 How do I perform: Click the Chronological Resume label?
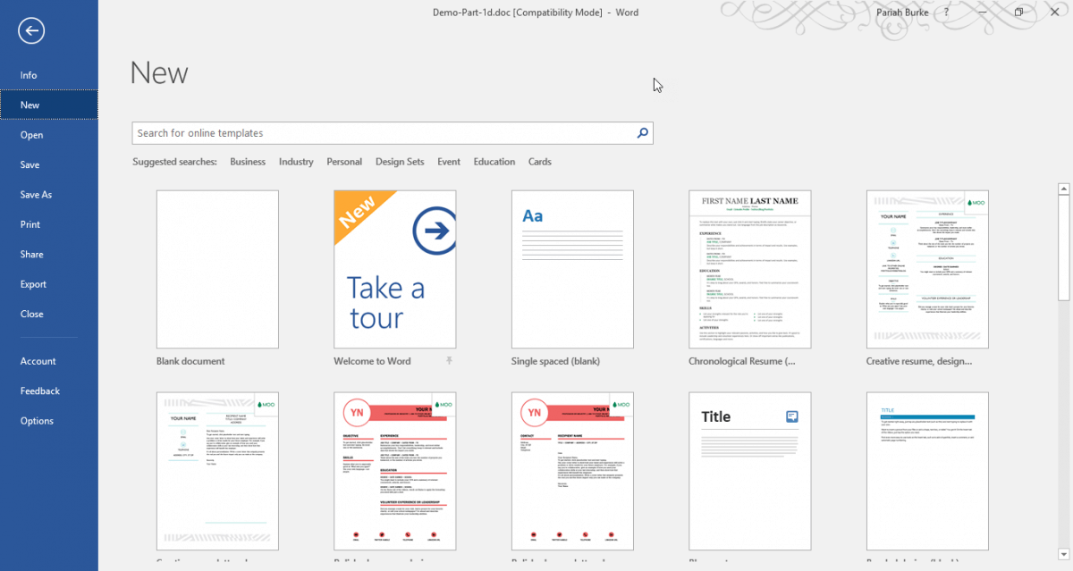coord(742,361)
